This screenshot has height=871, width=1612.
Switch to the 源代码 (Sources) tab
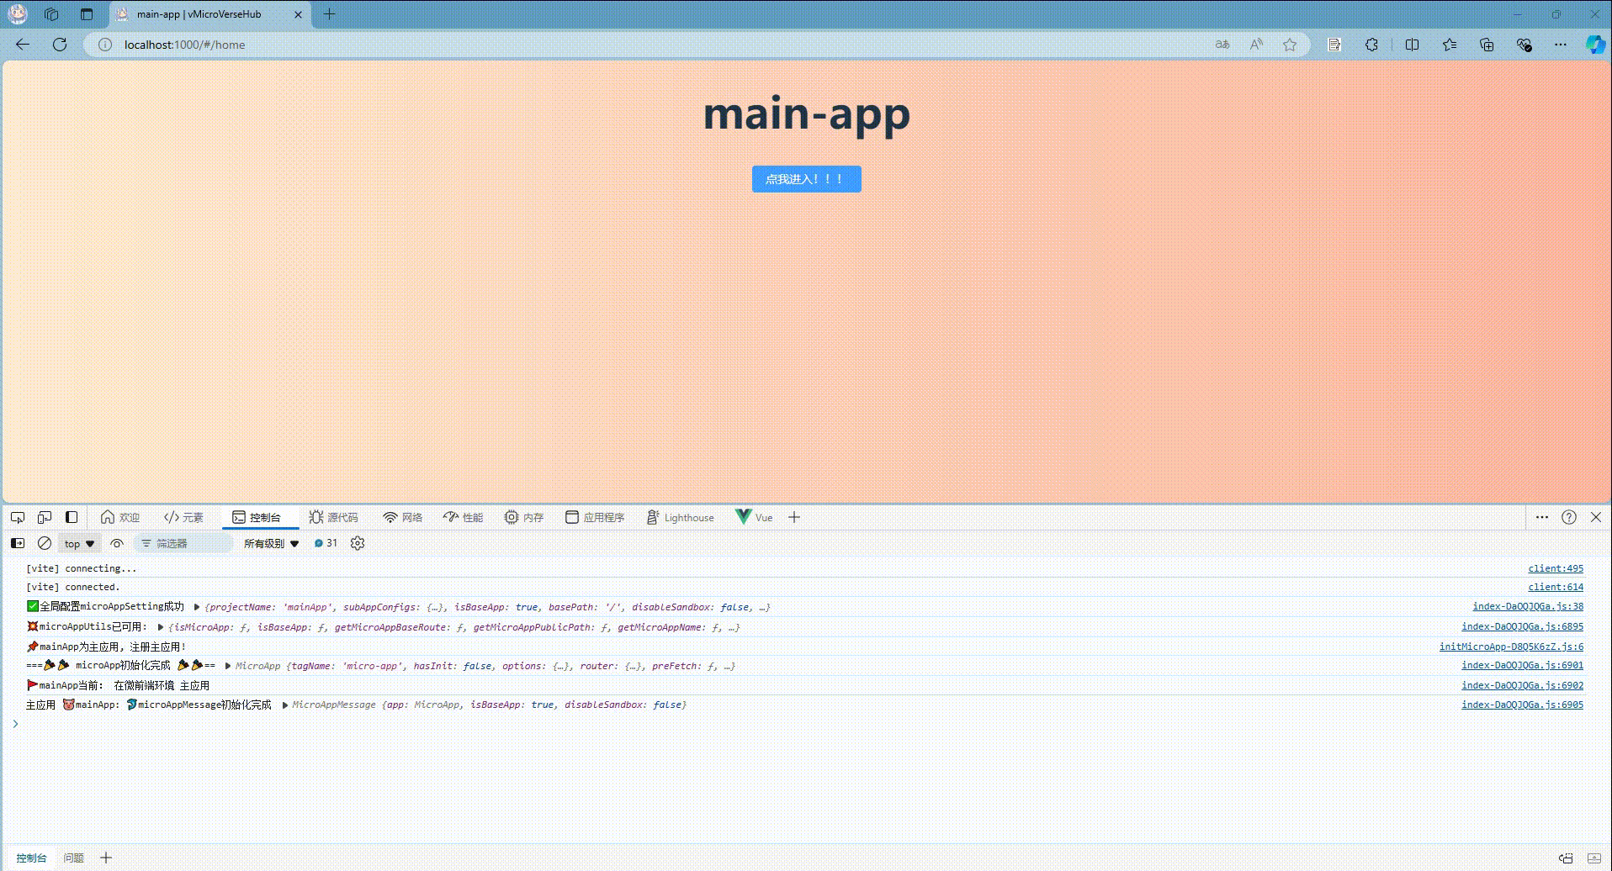[333, 517]
